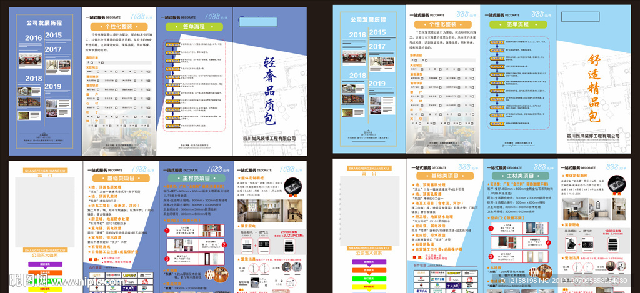This screenshot has height=293, width=640.
Task: Click 四川尚风装修工程有限公司 under 舒适精品包
Action: [x=594, y=136]
